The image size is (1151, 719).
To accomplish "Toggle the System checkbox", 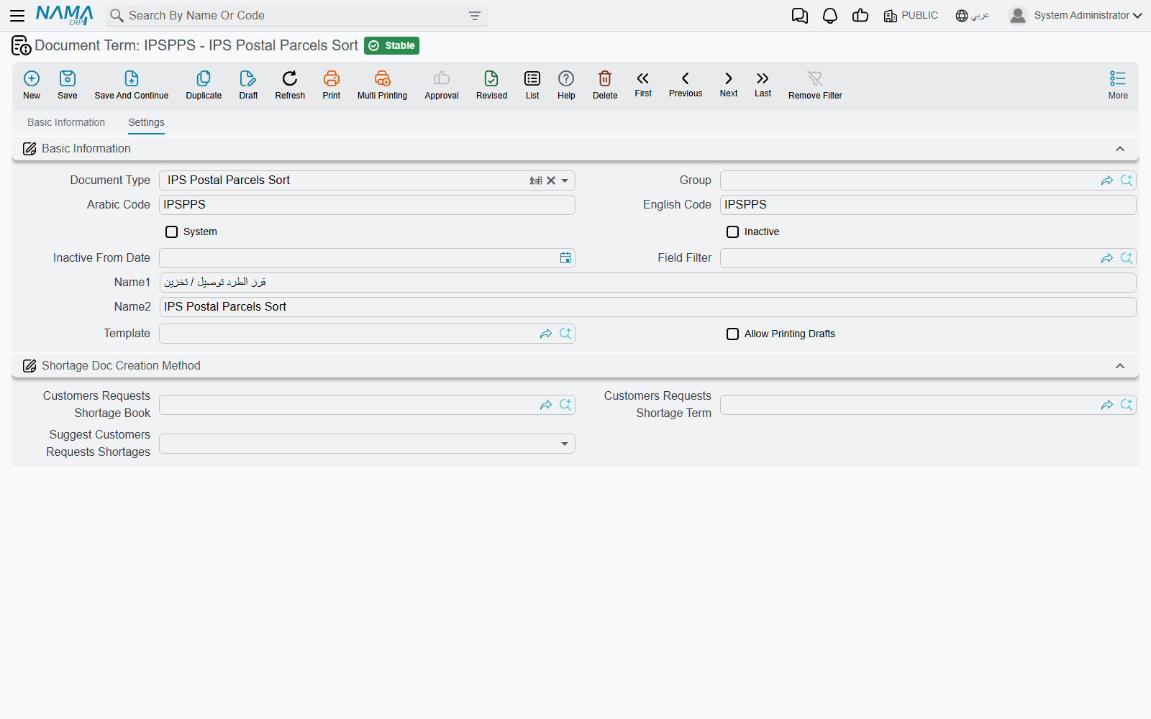I will 171,232.
